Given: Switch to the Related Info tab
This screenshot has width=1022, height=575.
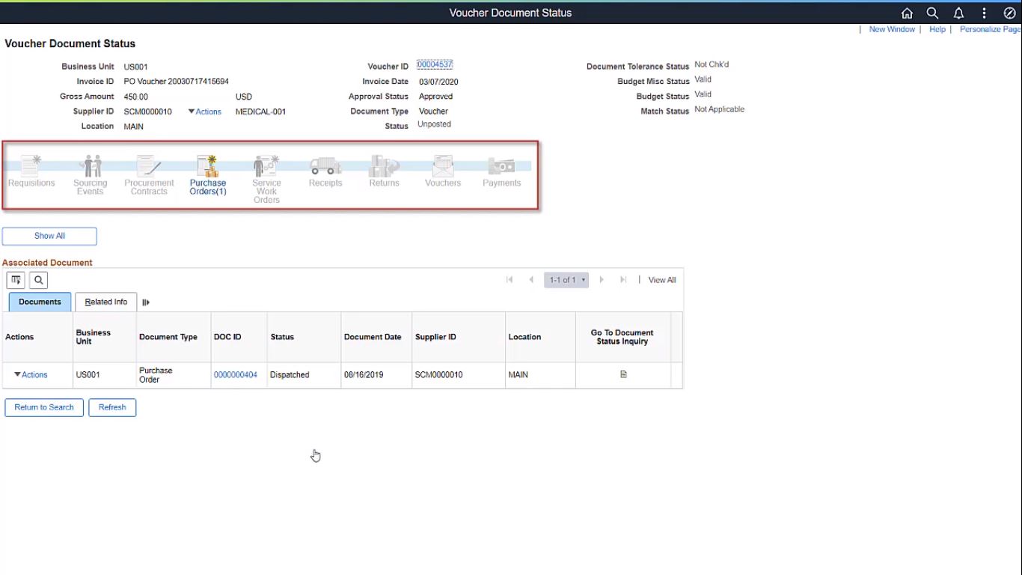Looking at the screenshot, I should click(x=105, y=302).
